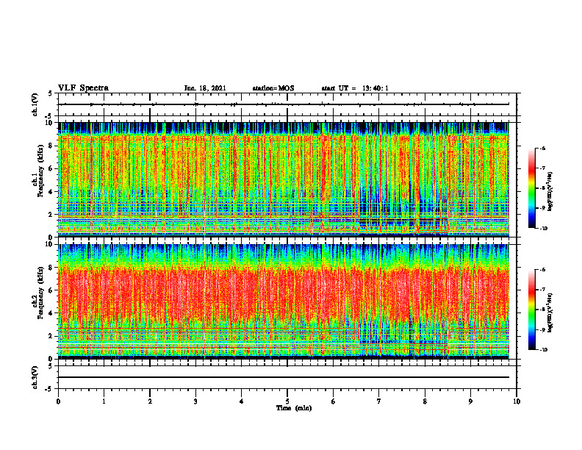582x450 pixels.
Task: Click the "5" tick on ch.1(V) axis
Action: tap(51, 93)
